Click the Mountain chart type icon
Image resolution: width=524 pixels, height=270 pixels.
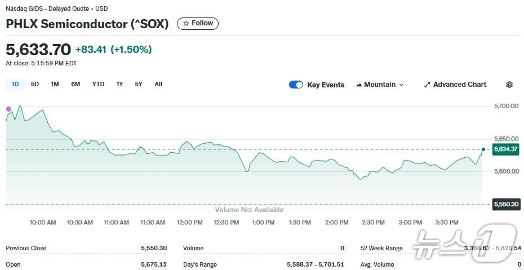tap(359, 85)
